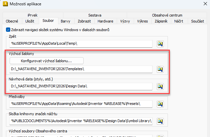Switch to the Sestava tab
The height and width of the screenshot is (137, 210).
[x=95, y=15]
